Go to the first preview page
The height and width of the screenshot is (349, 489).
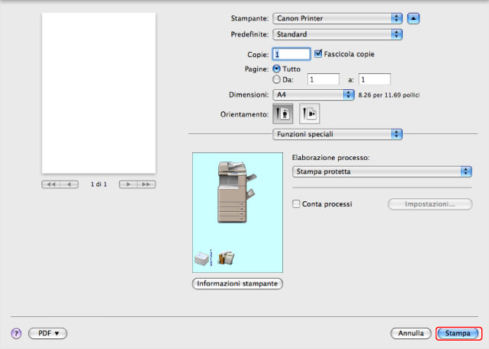[52, 184]
